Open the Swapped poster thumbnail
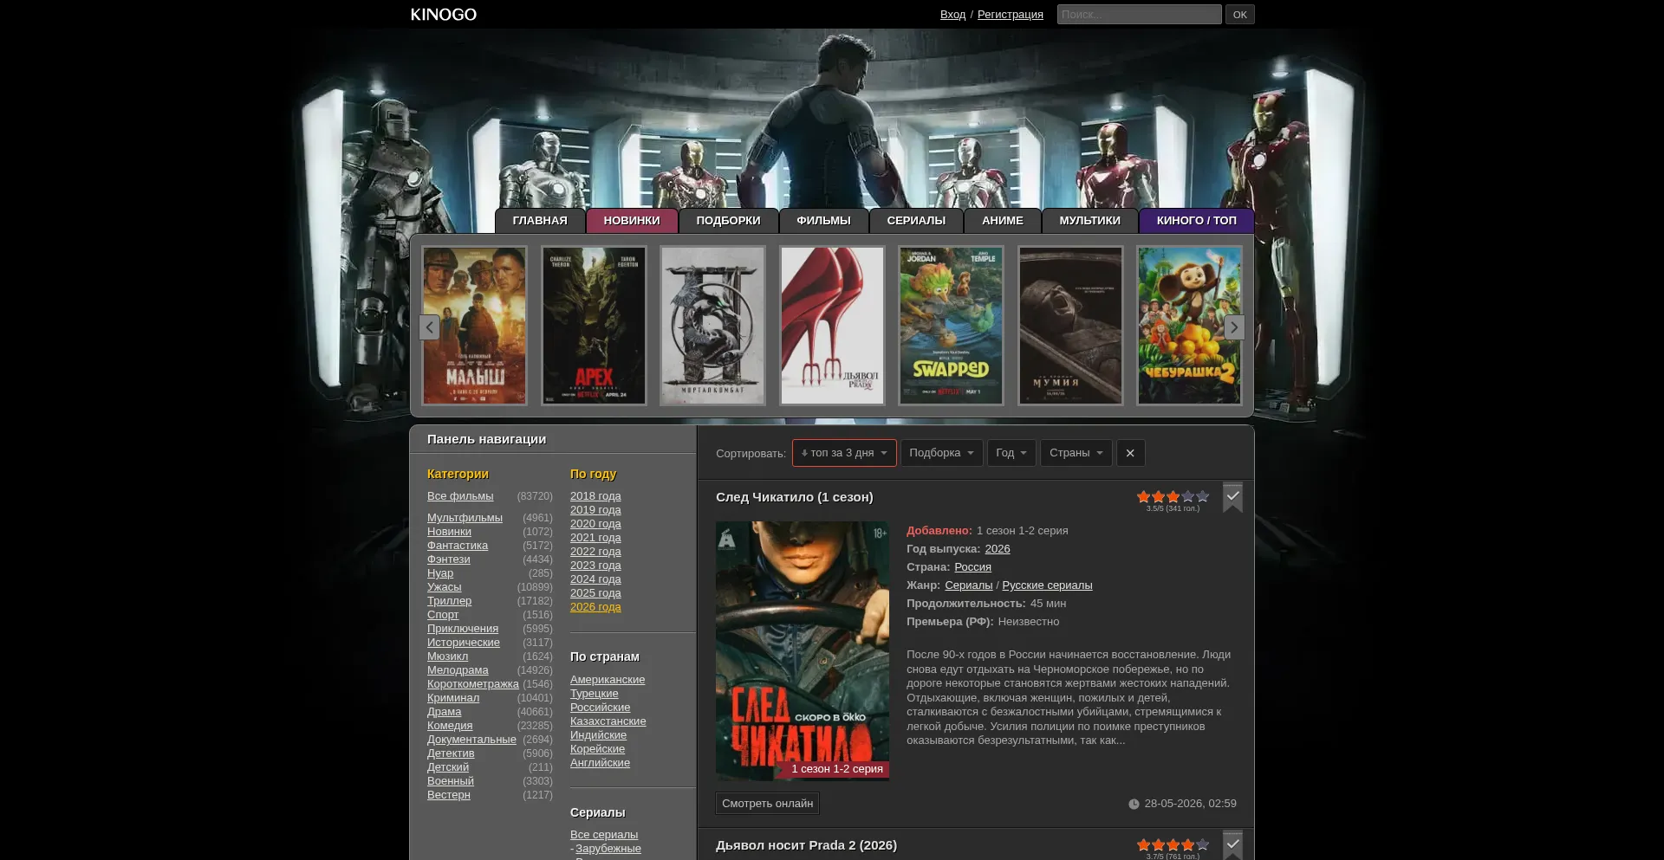This screenshot has width=1664, height=860. [951, 326]
